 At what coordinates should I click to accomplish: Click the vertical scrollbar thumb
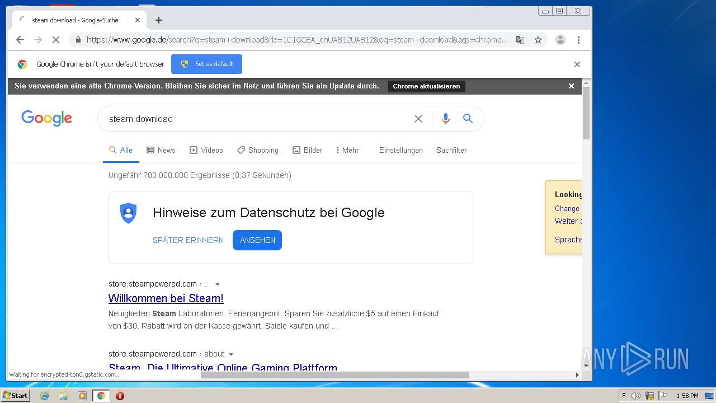point(586,114)
